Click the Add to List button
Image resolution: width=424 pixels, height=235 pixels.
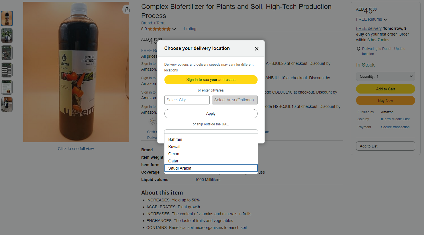click(x=386, y=146)
